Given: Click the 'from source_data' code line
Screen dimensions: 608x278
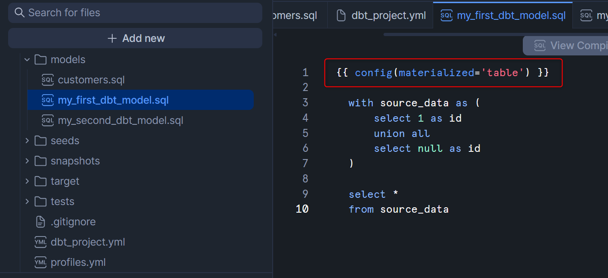Looking at the screenshot, I should [x=399, y=209].
